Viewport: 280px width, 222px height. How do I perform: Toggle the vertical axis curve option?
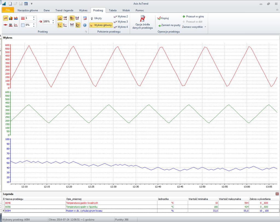[65, 25]
